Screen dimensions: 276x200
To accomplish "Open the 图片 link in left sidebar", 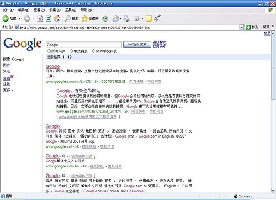I will point(7,65).
